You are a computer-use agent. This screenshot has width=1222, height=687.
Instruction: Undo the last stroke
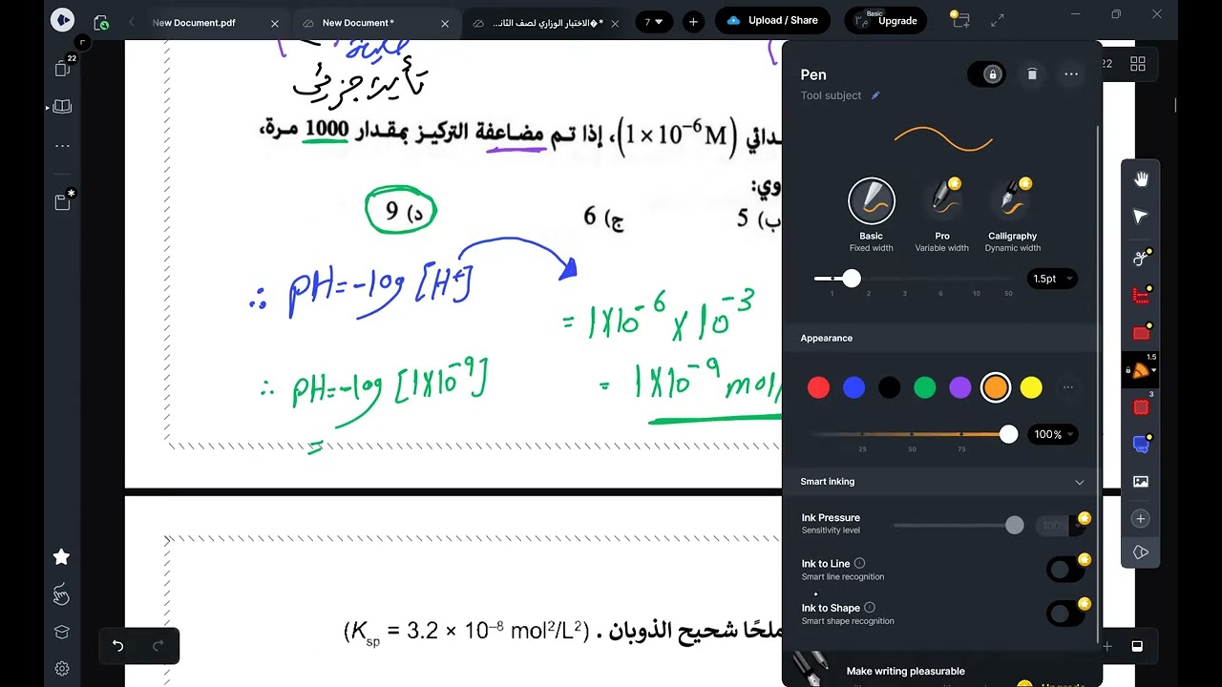(x=118, y=646)
